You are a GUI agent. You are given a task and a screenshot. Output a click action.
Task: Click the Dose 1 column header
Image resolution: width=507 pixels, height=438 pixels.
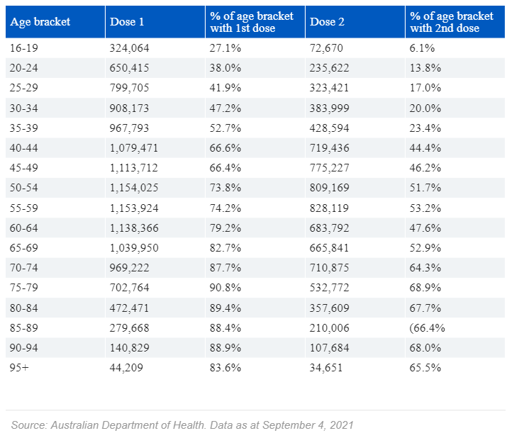point(128,22)
